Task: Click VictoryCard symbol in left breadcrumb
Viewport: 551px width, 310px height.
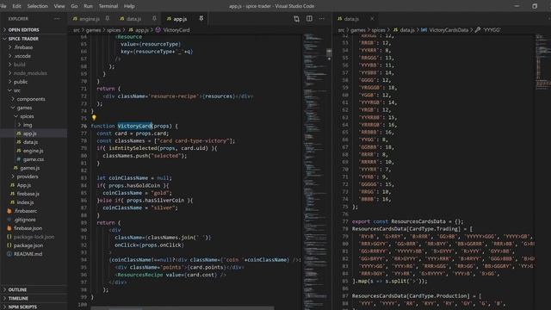Action: (x=176, y=30)
